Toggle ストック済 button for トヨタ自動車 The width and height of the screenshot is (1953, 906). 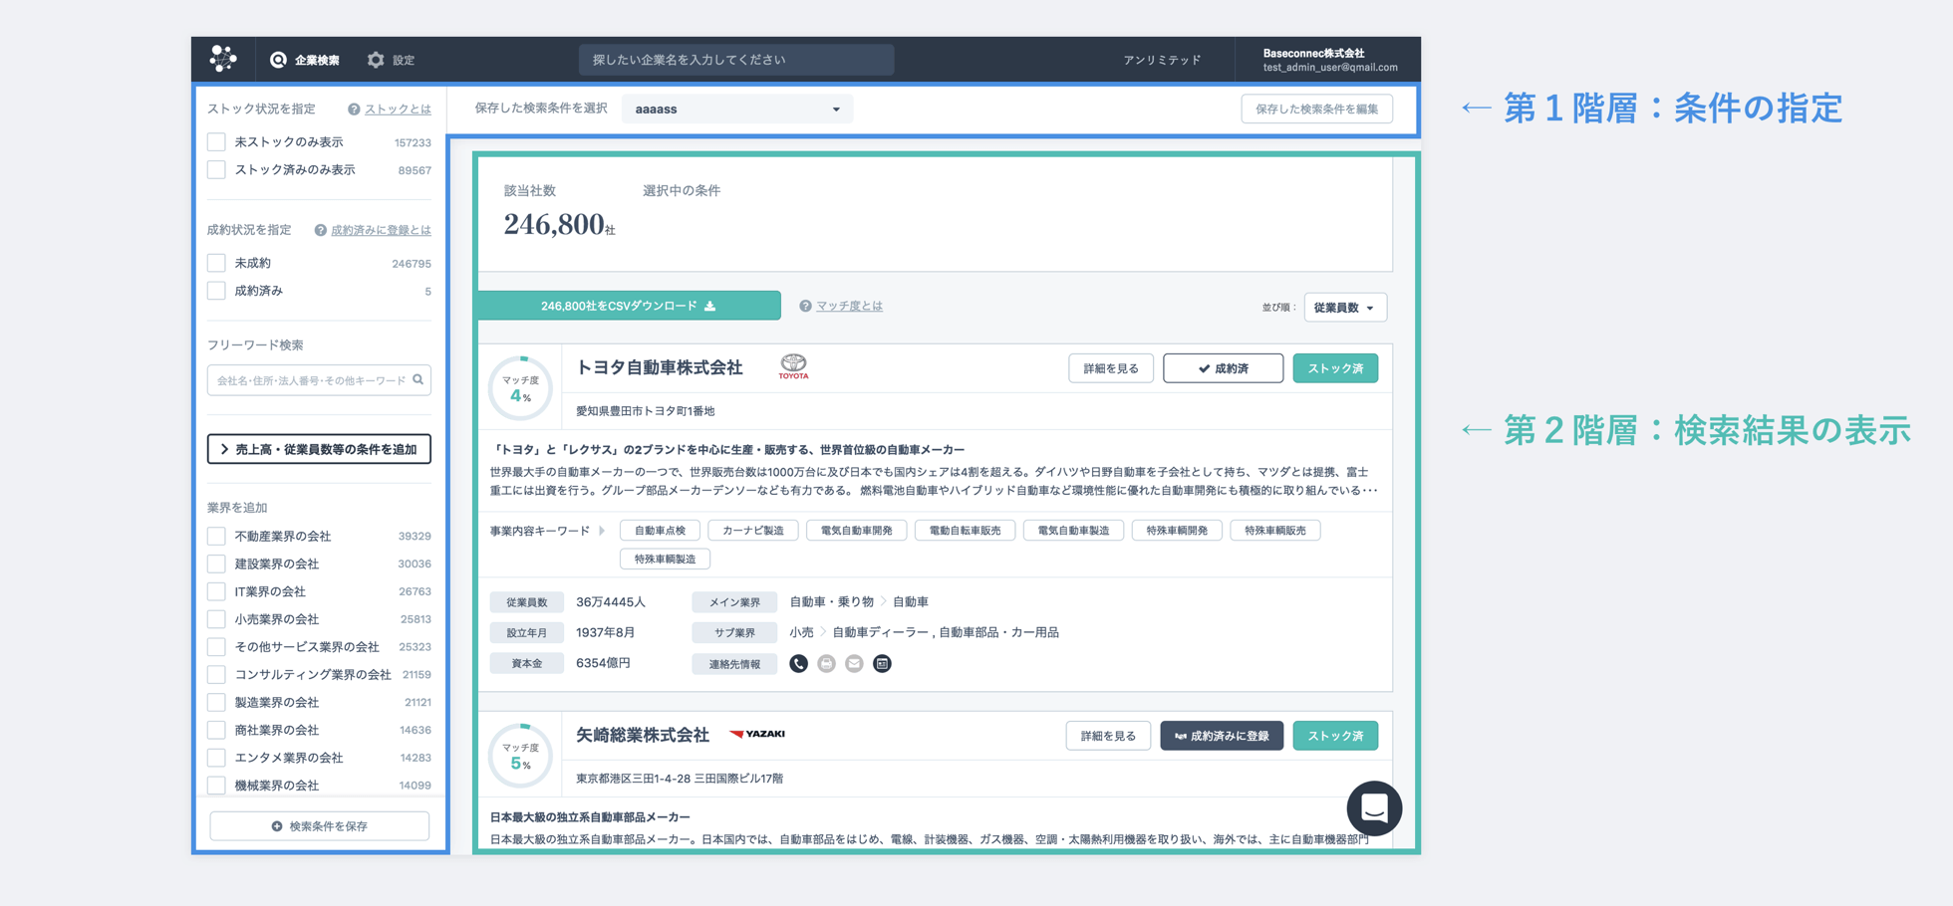[1335, 368]
